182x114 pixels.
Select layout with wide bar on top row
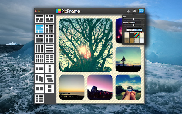[x=39, y=19]
